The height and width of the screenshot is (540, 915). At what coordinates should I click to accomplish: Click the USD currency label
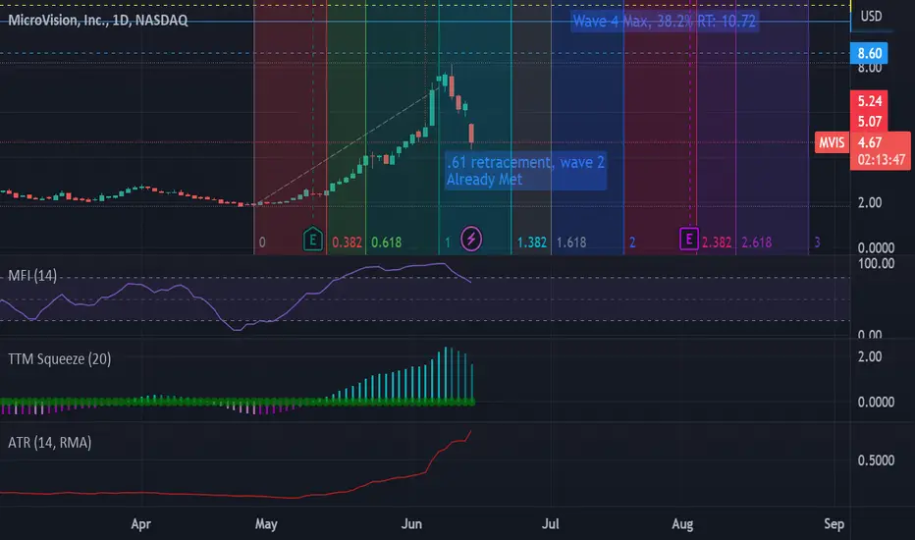(871, 17)
